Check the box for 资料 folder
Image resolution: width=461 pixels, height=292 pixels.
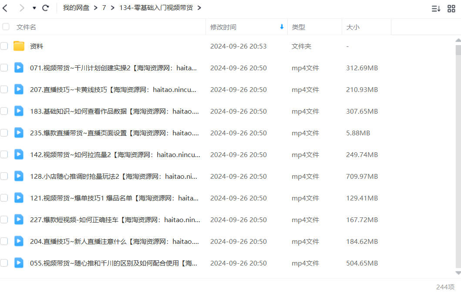click(x=4, y=46)
